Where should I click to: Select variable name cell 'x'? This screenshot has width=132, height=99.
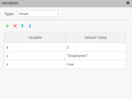click(x=35, y=56)
